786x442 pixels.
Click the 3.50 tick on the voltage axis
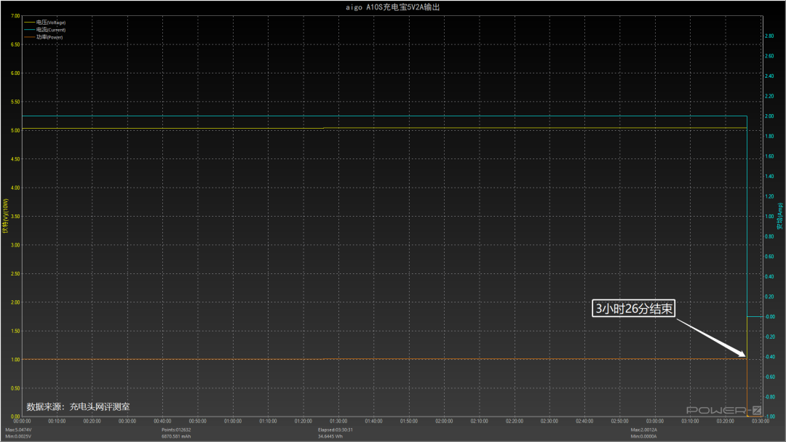click(15, 216)
